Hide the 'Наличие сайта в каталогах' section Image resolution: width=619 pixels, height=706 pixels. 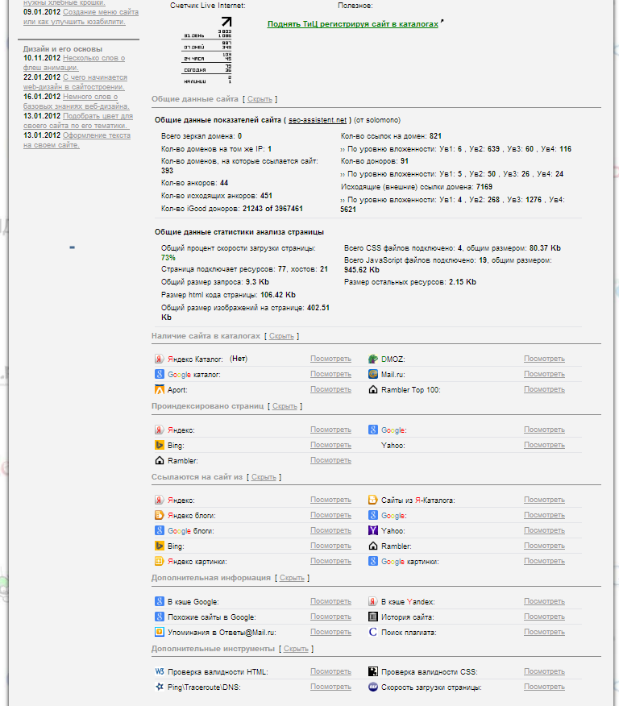281,336
